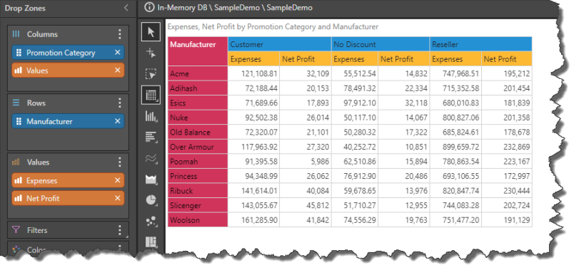This screenshot has width=579, height=275.
Task: Remove Net Profit chip from Values zone
Action: pos(117,198)
